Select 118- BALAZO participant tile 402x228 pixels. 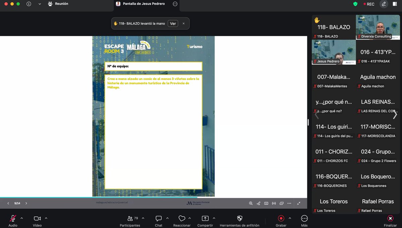click(x=334, y=27)
